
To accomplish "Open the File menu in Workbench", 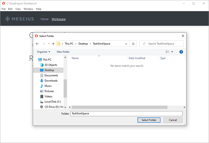I will 3,9.
